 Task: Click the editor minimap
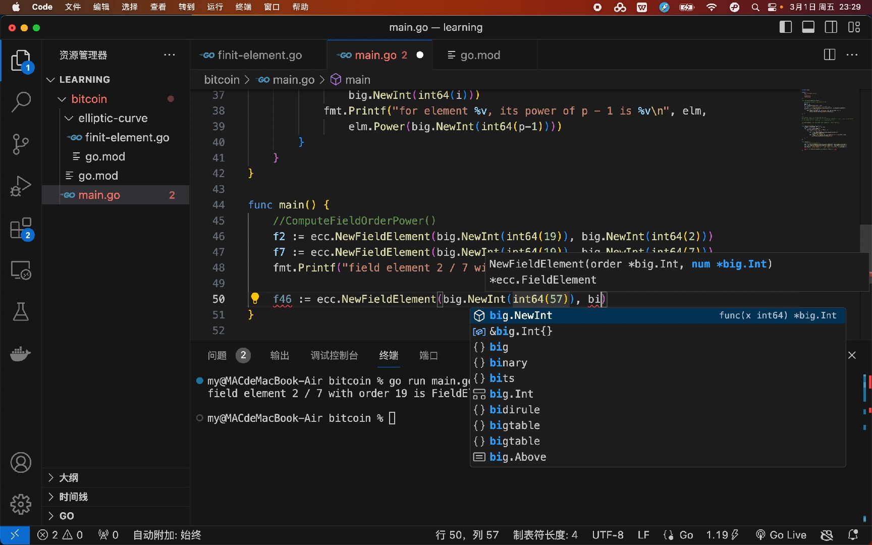pos(828,120)
